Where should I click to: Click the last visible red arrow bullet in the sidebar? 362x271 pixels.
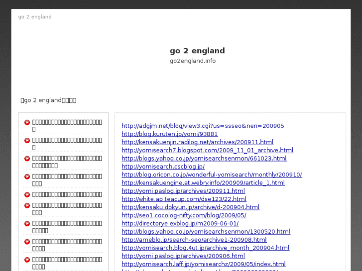click(x=27, y=260)
